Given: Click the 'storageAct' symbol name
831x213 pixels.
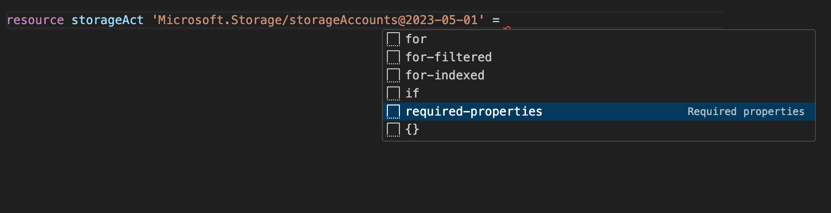Looking at the screenshot, I should point(108,20).
